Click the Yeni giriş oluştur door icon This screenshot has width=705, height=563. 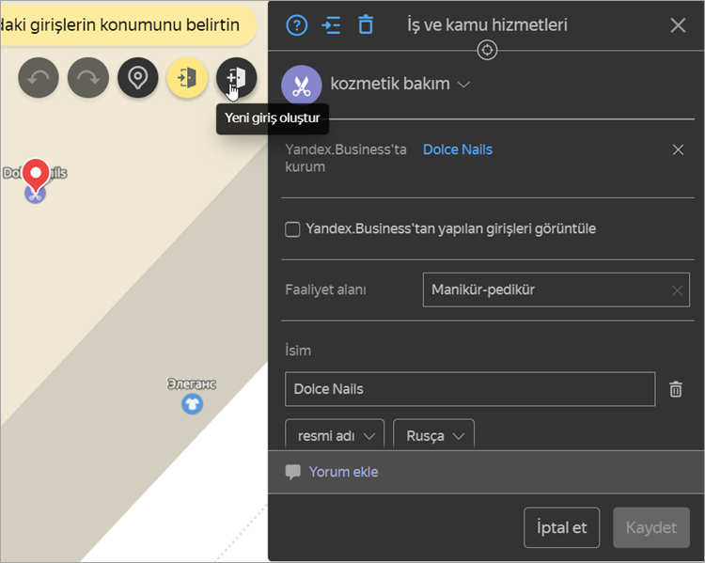click(237, 78)
